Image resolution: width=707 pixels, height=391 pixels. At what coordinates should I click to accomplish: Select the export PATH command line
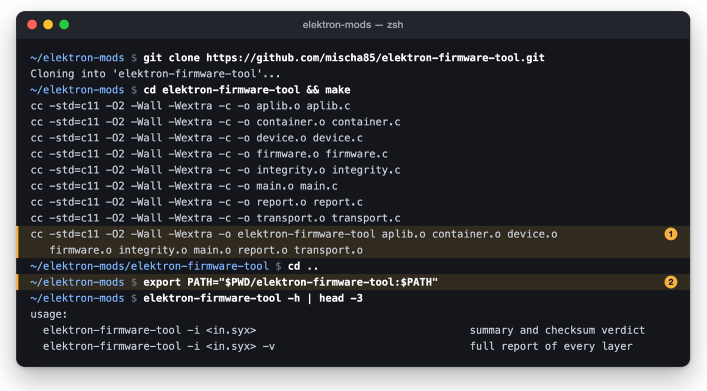point(353,282)
